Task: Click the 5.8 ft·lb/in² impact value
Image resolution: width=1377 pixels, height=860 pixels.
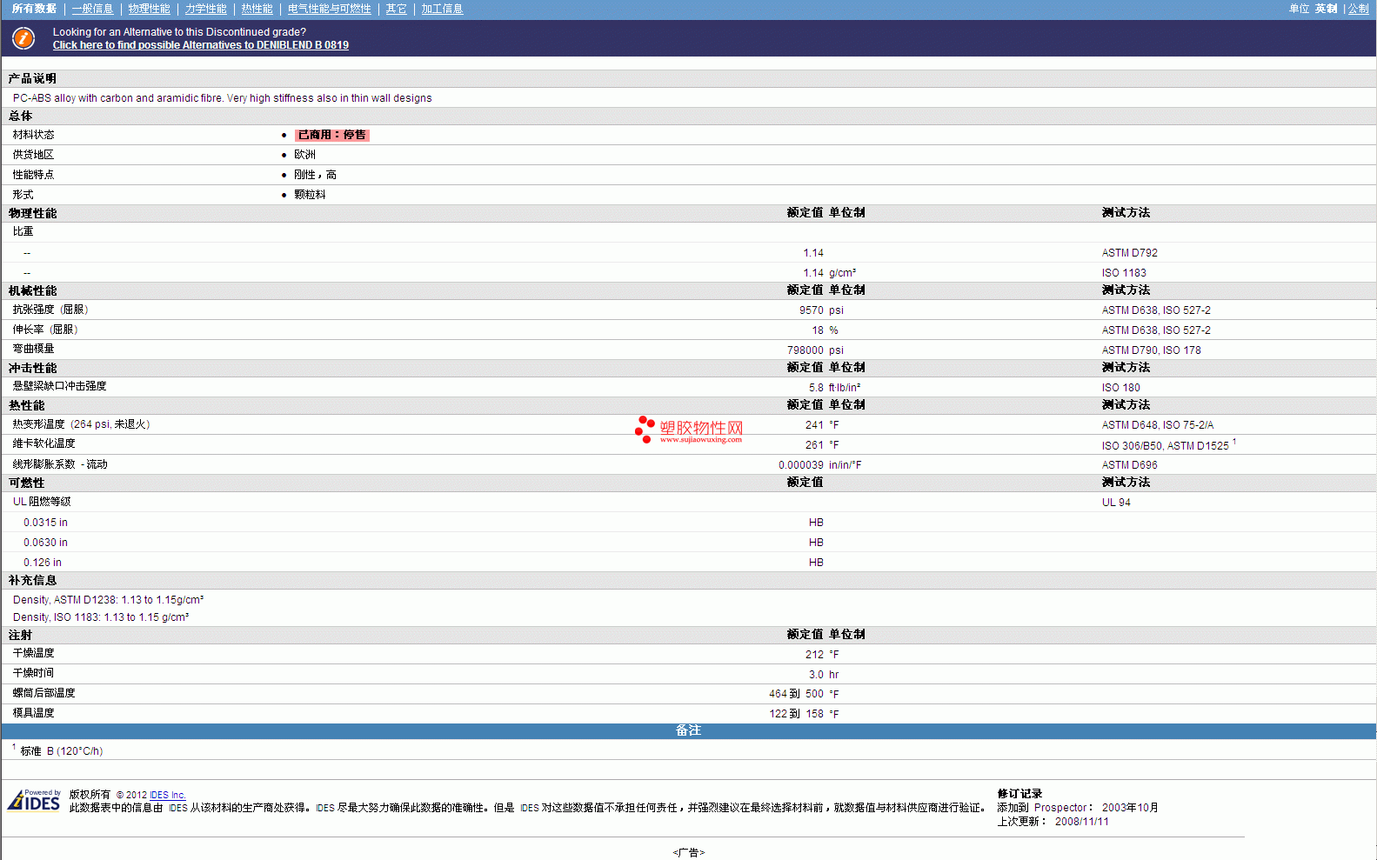Action: [834, 388]
